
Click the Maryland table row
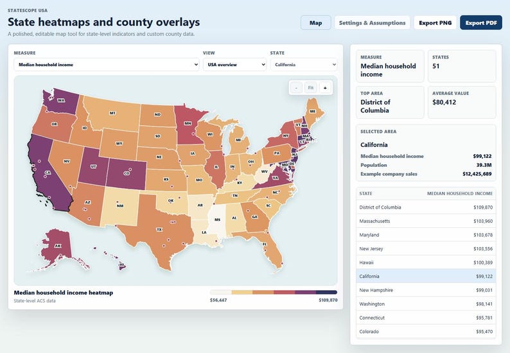426,235
